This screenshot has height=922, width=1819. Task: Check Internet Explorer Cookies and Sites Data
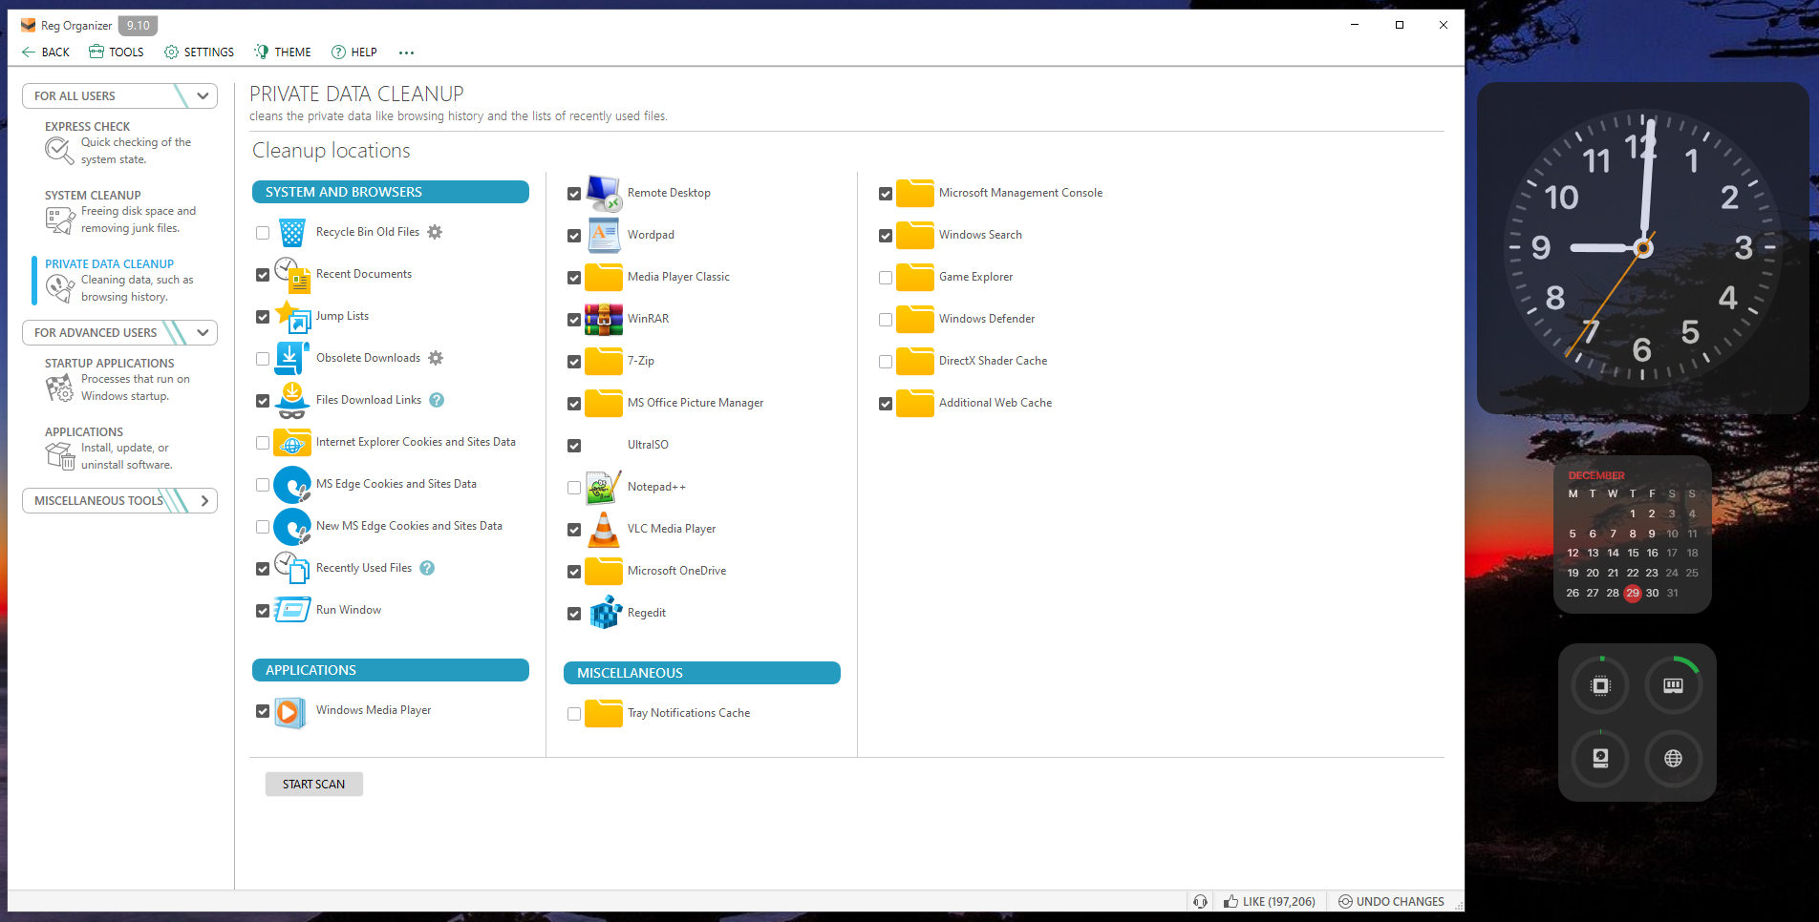point(263,443)
